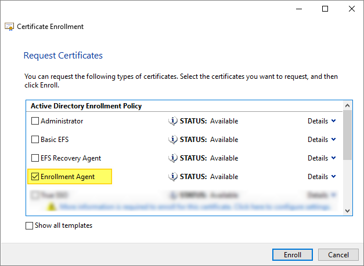Click the EFS Recovery Agent info icon
This screenshot has width=364, height=266.
point(172,158)
